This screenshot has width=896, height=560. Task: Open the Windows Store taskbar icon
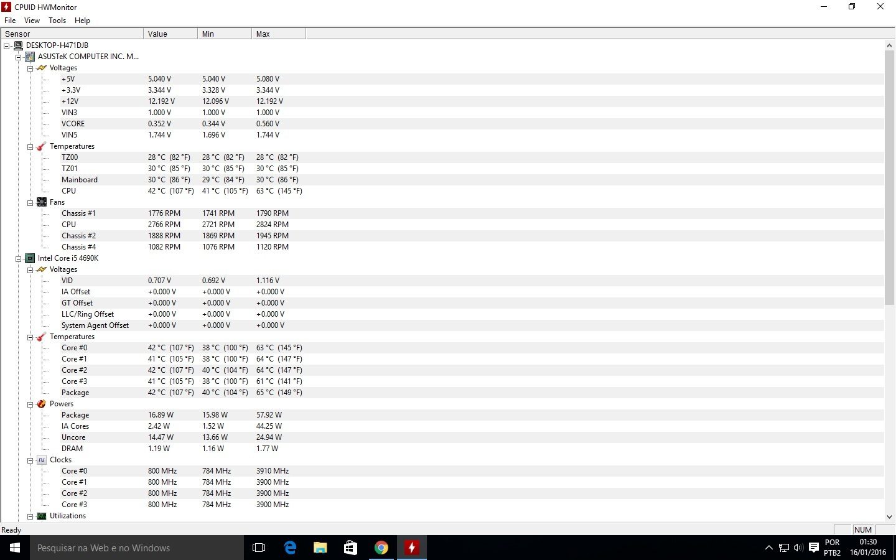point(351,548)
